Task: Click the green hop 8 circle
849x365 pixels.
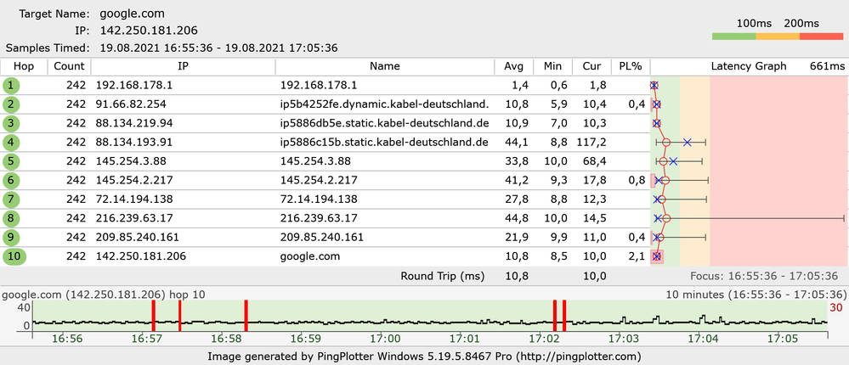Action: [10, 218]
